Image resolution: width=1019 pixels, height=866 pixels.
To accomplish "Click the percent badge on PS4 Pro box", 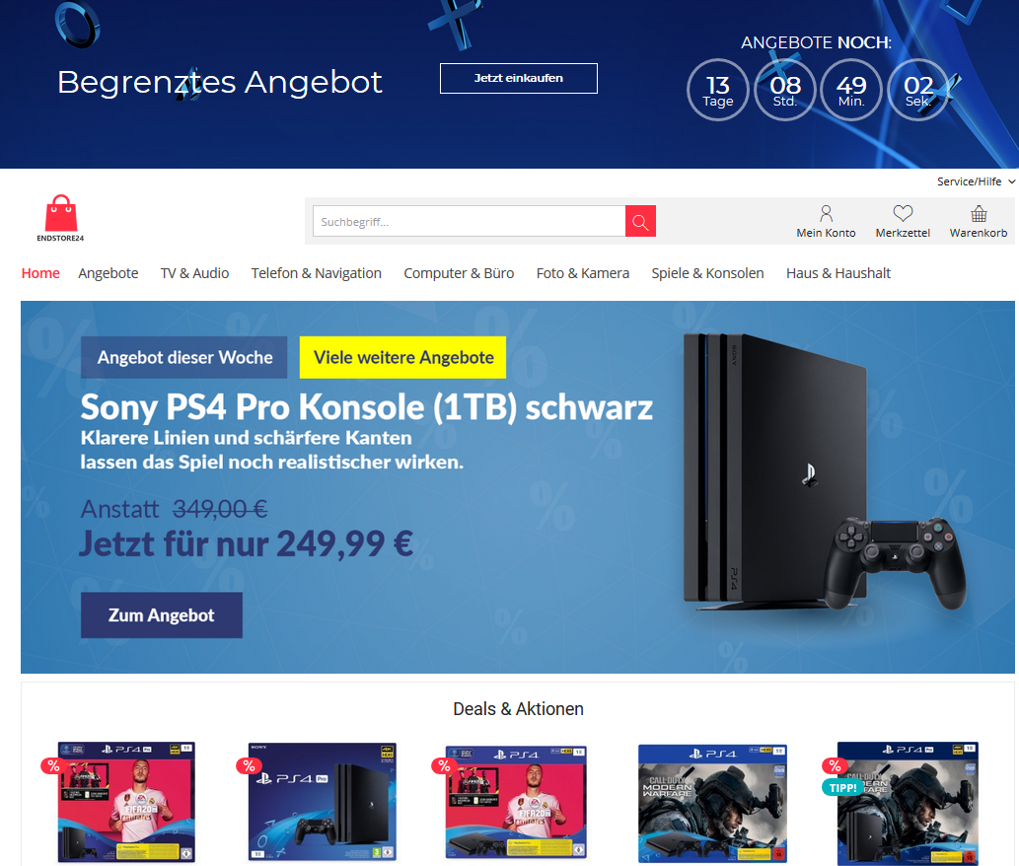I will (249, 766).
